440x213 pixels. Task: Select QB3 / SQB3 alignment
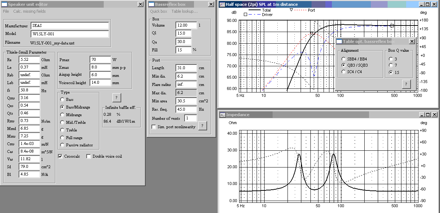coord(343,65)
